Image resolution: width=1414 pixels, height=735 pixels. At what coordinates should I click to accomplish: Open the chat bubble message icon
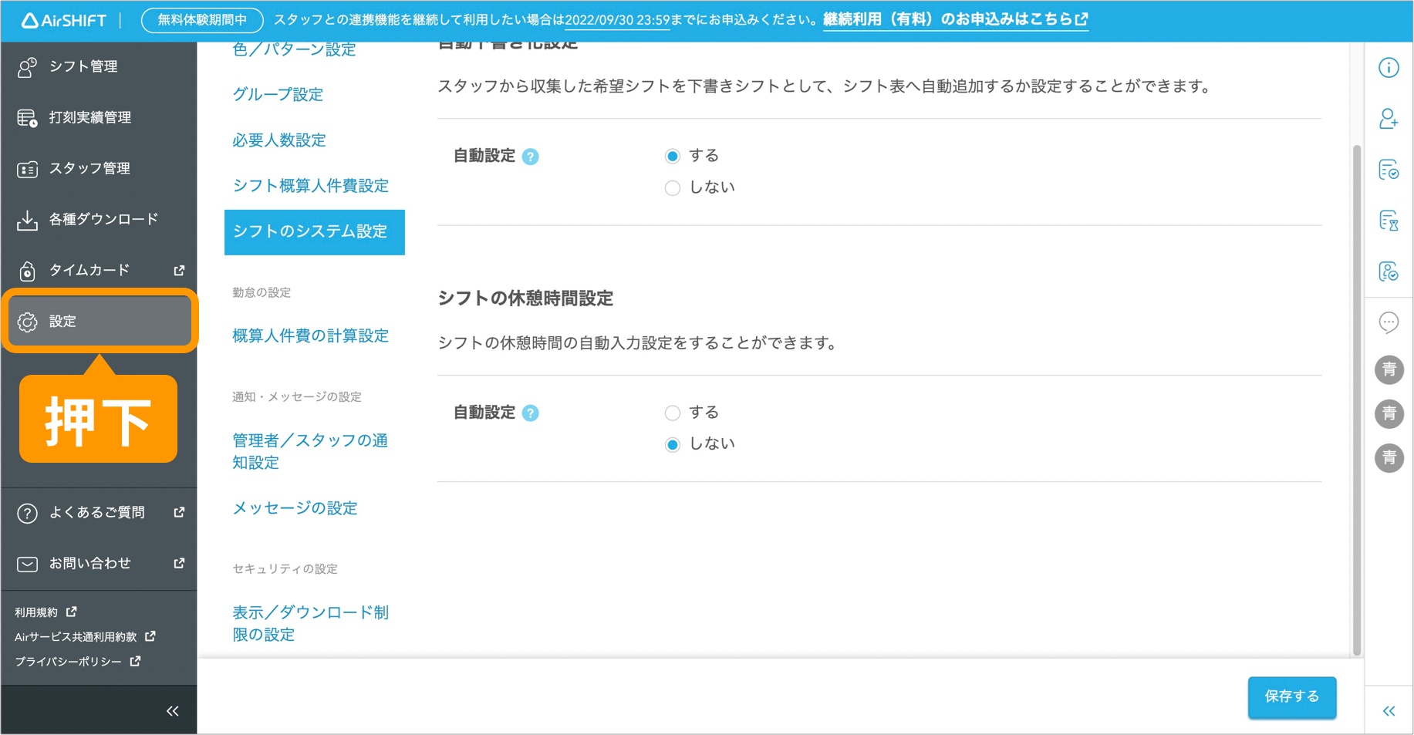point(1389,322)
